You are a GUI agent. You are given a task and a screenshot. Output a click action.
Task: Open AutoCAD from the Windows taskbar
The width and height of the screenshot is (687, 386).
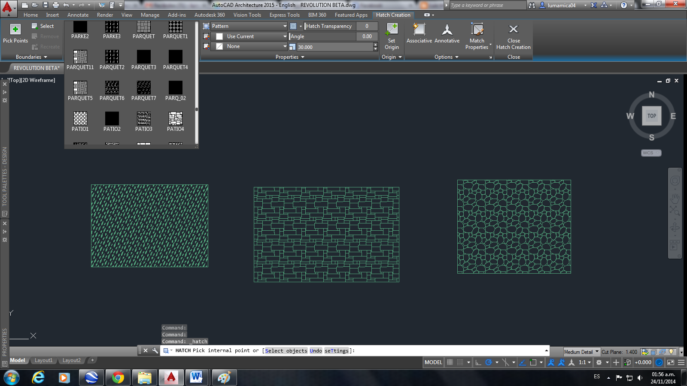171,377
